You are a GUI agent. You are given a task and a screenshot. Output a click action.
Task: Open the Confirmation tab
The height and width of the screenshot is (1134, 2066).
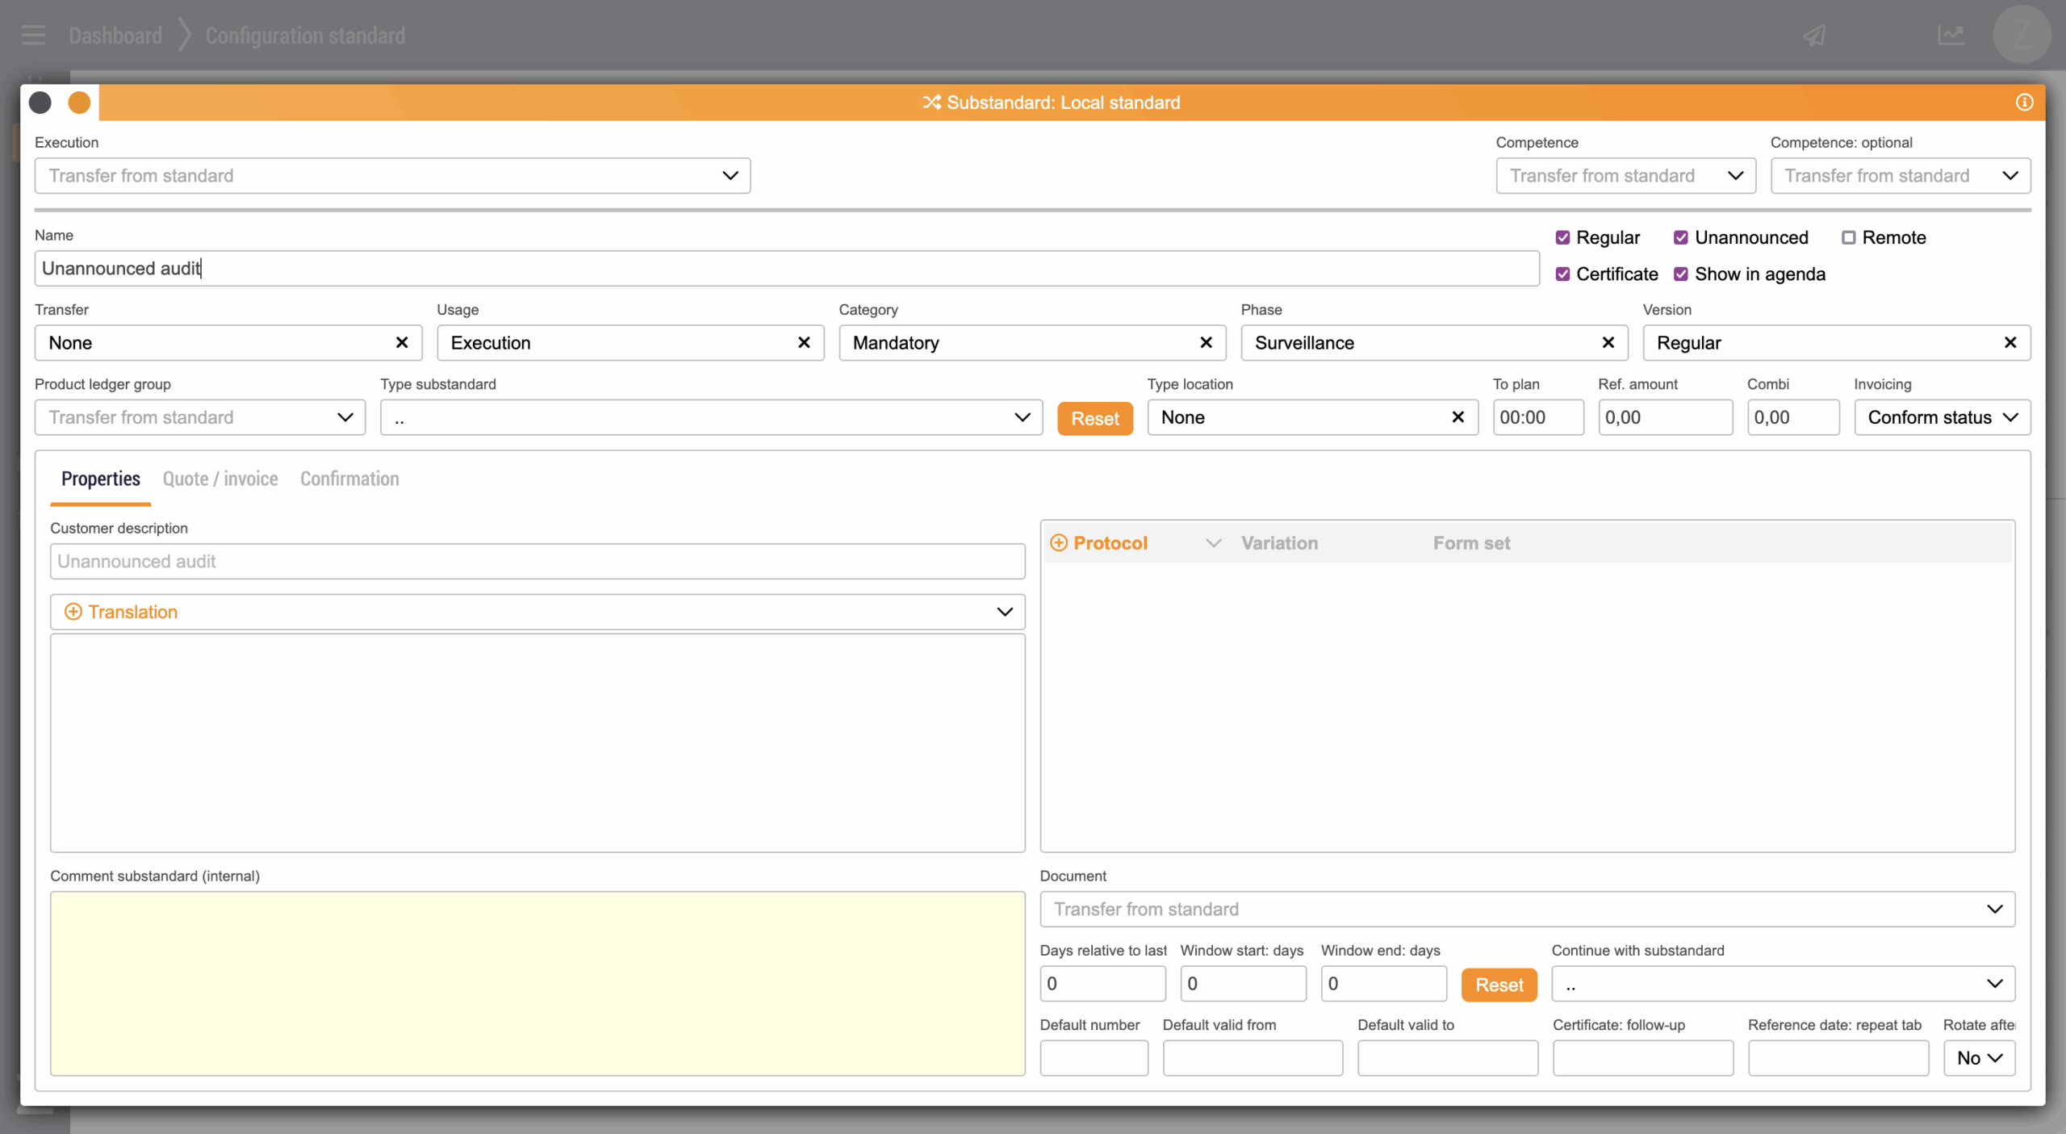(x=349, y=479)
